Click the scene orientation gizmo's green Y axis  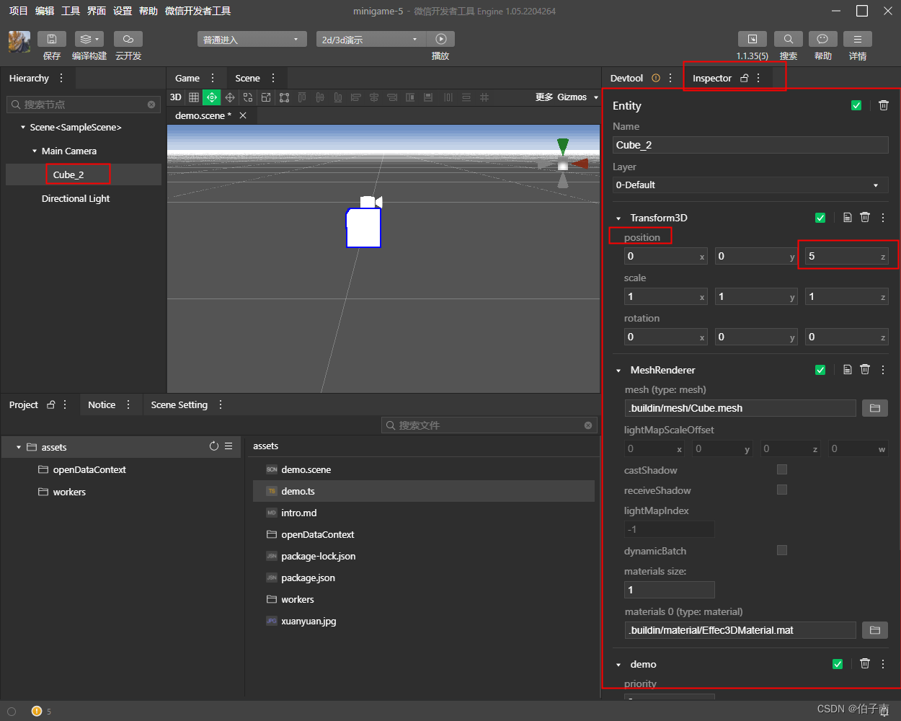pyautogui.click(x=563, y=146)
